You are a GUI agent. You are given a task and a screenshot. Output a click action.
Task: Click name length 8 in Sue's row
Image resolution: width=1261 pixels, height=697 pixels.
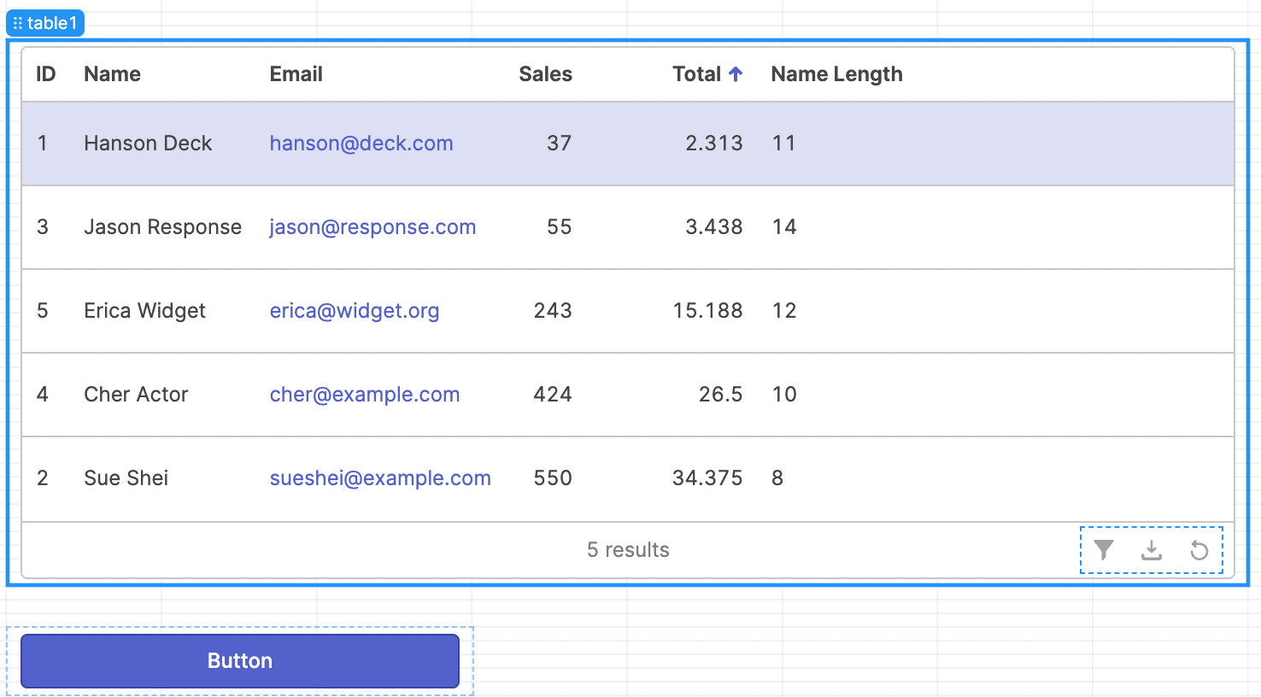click(777, 478)
